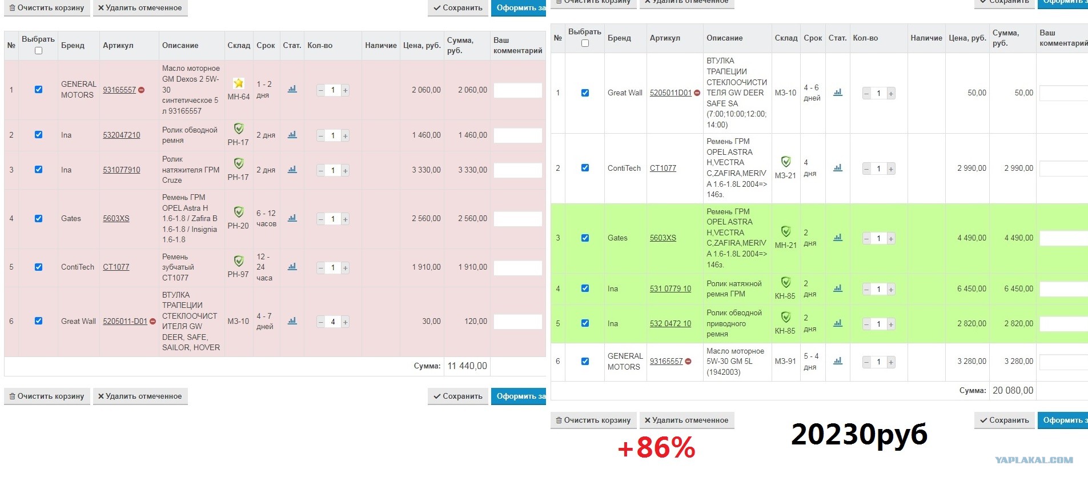Click blue 'Оформить' button below the left cart
1088x477 pixels.
[519, 396]
